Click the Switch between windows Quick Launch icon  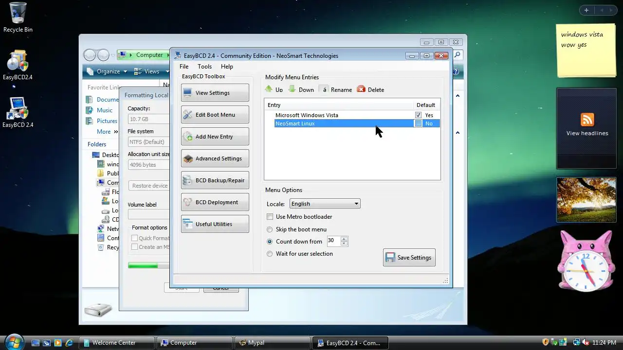47,343
